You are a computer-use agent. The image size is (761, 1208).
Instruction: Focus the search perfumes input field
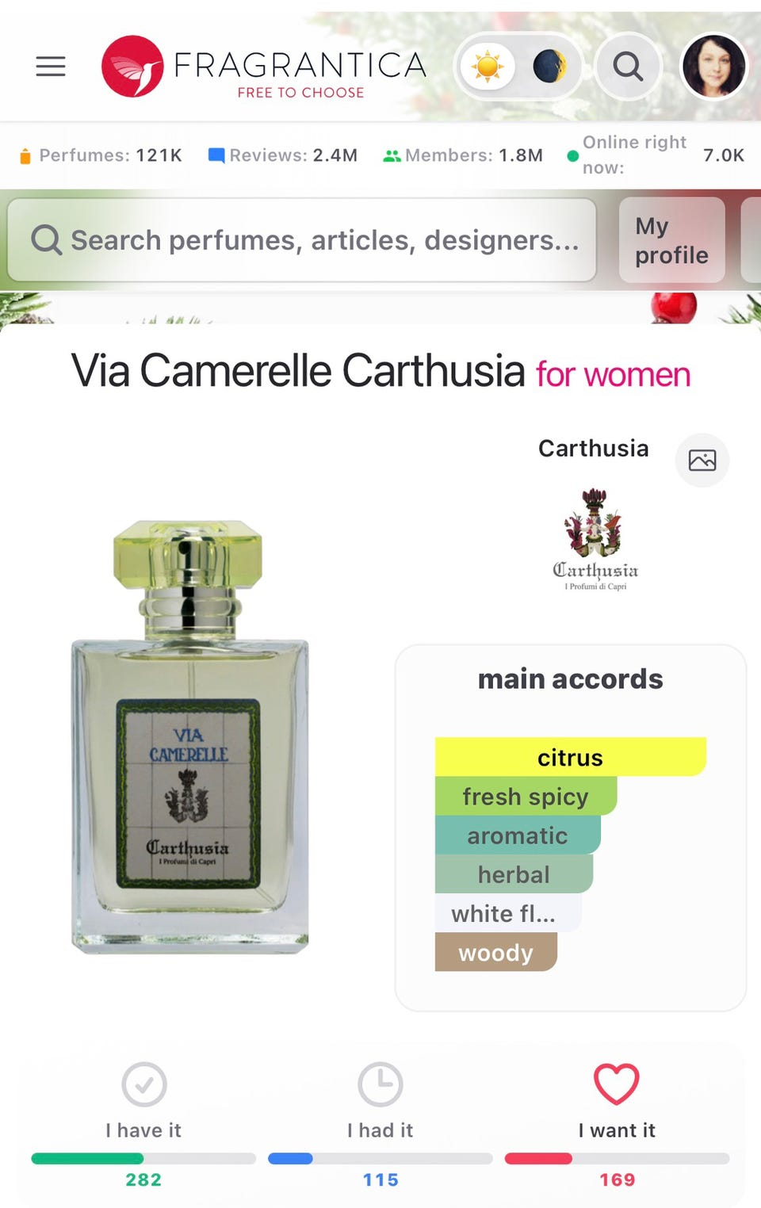click(302, 239)
